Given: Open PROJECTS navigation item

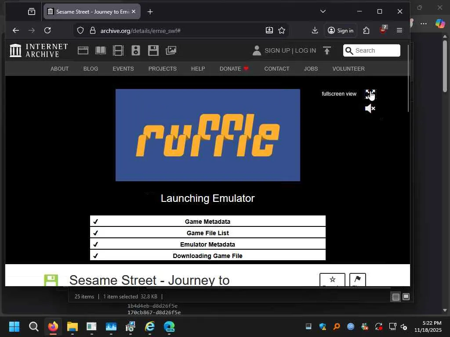Looking at the screenshot, I should click(163, 69).
